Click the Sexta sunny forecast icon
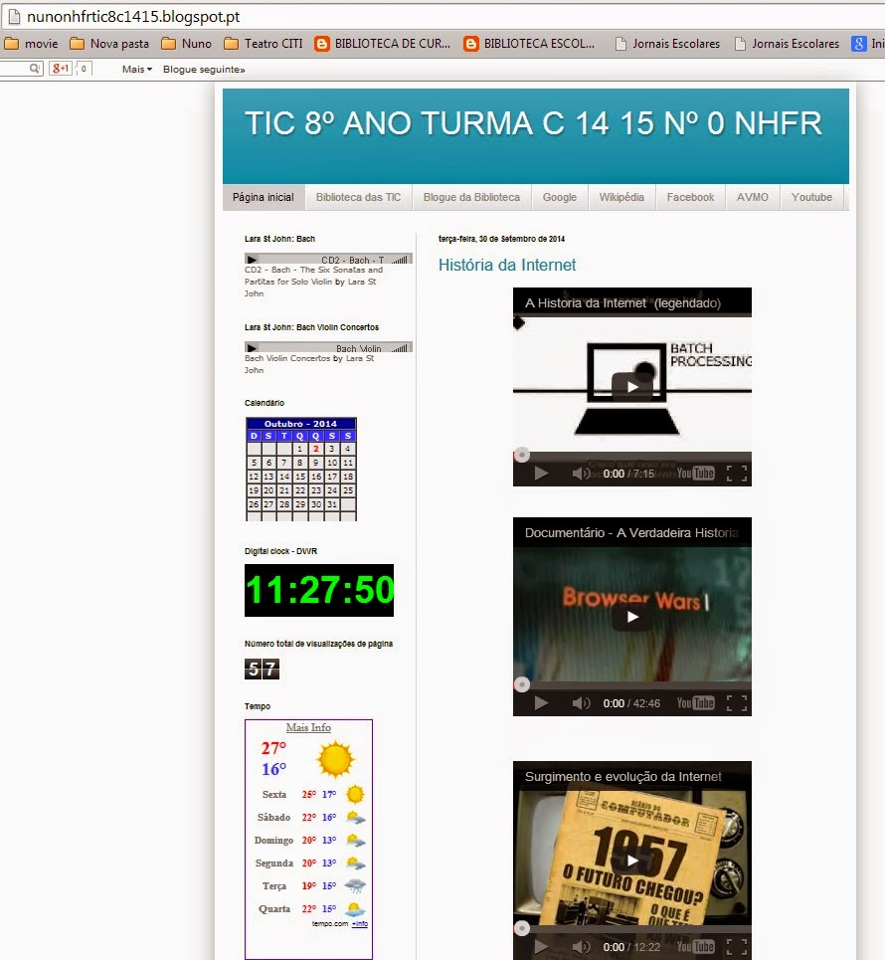 355,794
